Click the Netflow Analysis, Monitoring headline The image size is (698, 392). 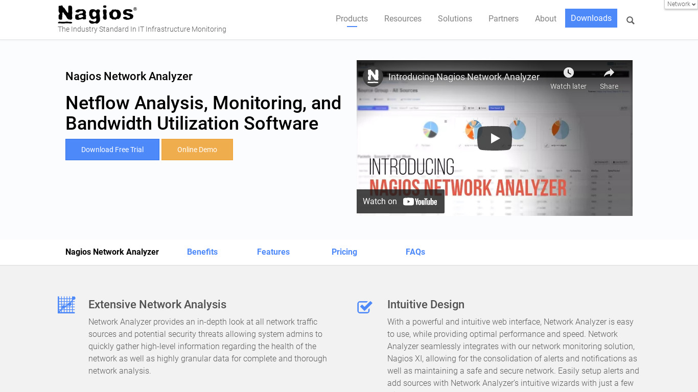[203, 113]
